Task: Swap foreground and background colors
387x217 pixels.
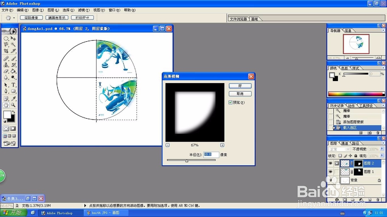Action: tap(13, 112)
